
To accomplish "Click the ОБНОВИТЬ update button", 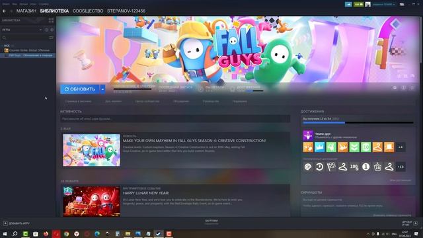I will [x=80, y=89].
